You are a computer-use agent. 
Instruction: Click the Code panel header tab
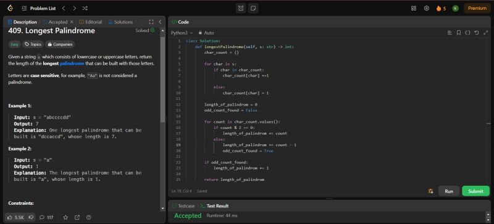point(180,22)
